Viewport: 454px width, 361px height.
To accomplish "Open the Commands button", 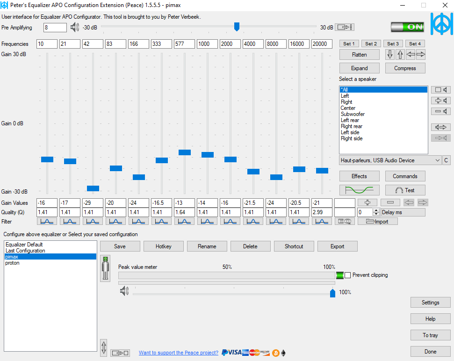I will 405,176.
